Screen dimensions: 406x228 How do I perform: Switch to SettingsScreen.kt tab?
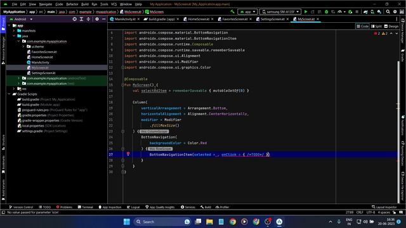[272, 19]
